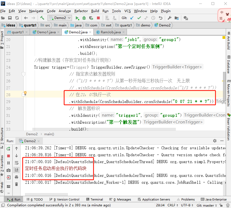The image size is (231, 208).
Task: Open the Terminal tool window
Action: tap(94, 199)
